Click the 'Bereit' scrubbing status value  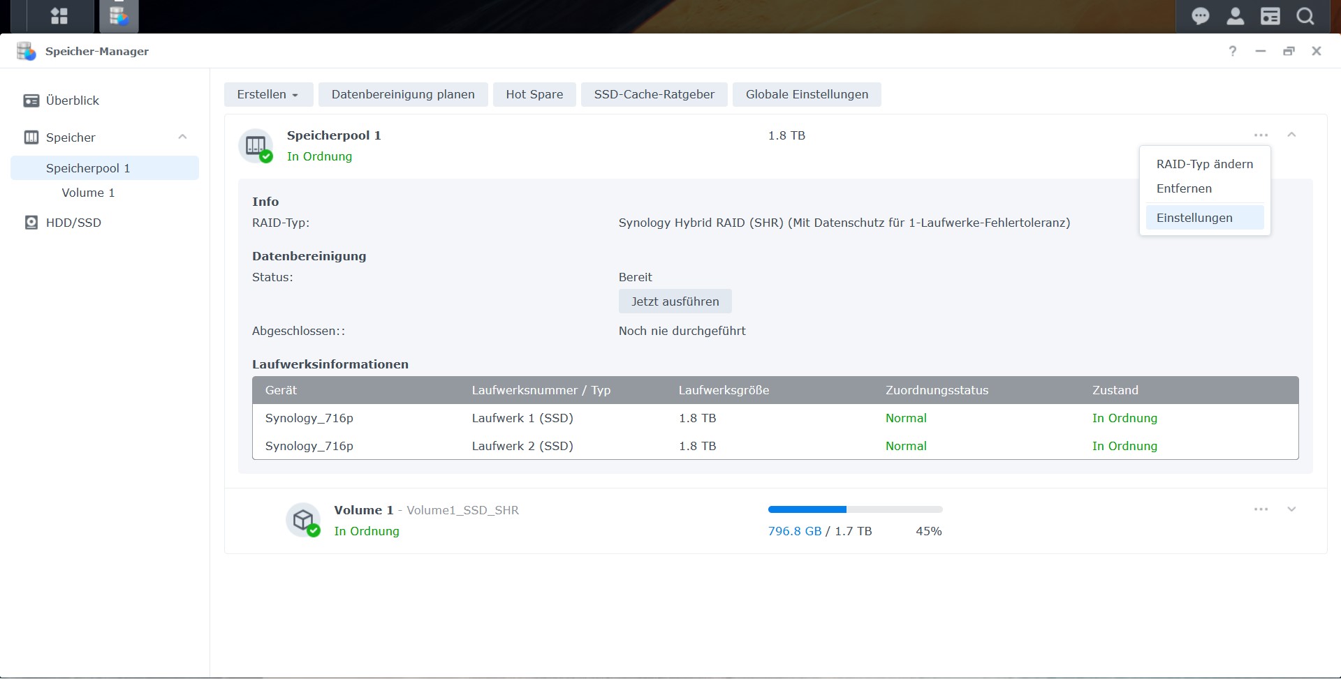tap(635, 277)
